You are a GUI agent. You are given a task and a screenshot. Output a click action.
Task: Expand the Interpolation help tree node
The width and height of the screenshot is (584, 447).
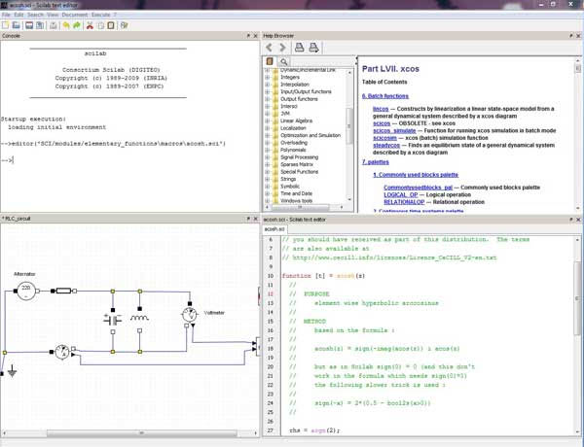tap(267, 85)
